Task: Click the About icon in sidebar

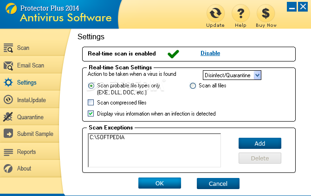Action: click(x=8, y=169)
